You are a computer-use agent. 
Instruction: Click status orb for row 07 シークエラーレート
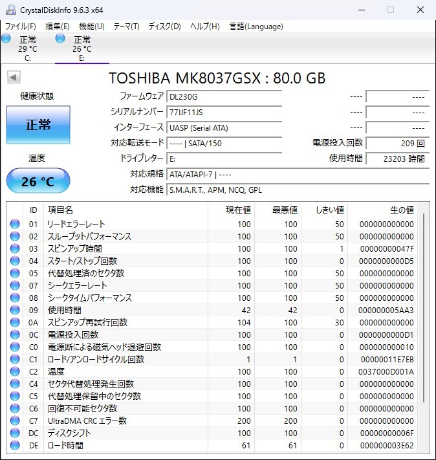point(15,285)
